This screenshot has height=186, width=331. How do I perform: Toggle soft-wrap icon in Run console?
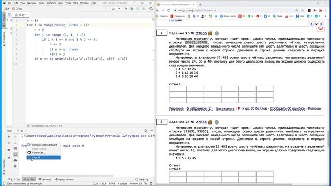coord(15,149)
